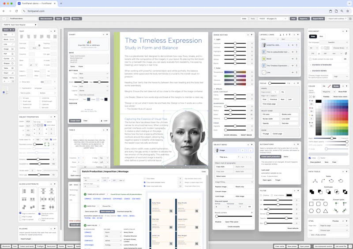The height and width of the screenshot is (249, 353).
Task: Expand the Guides Rows section
Action: point(328,71)
